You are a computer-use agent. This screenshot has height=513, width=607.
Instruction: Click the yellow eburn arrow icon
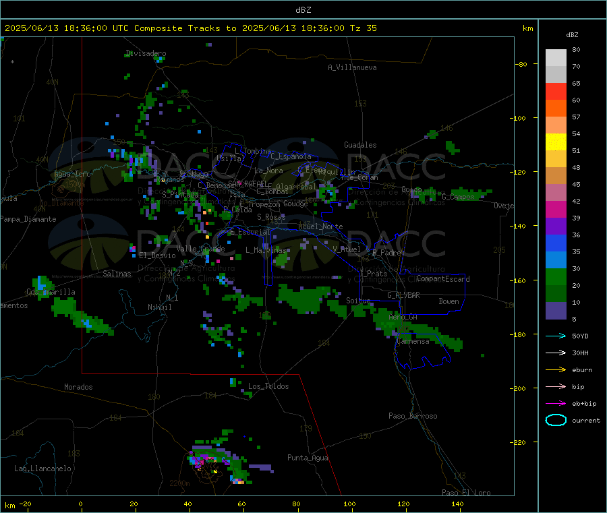(556, 369)
